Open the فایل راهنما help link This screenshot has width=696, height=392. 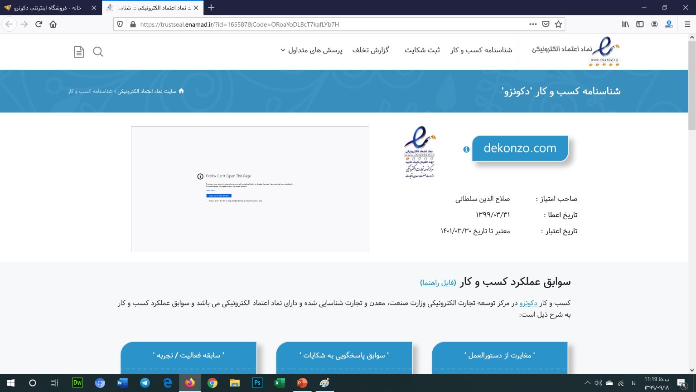click(438, 283)
